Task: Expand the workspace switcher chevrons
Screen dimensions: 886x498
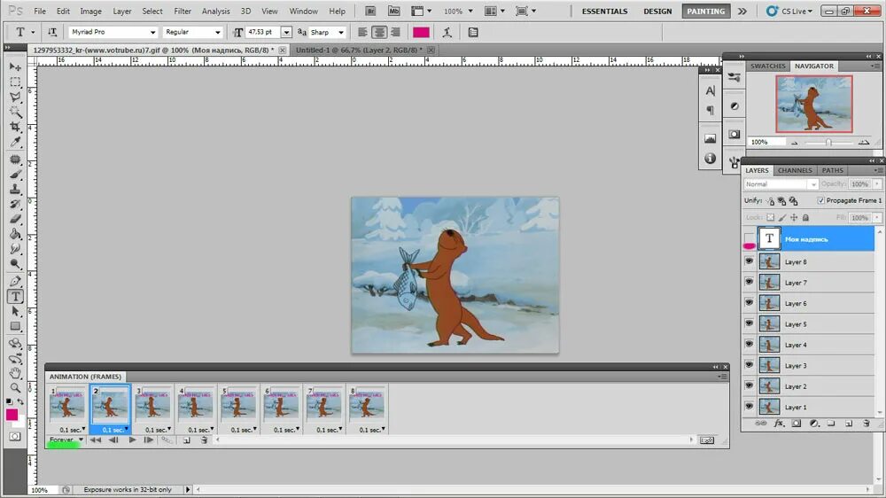Action: 742,11
